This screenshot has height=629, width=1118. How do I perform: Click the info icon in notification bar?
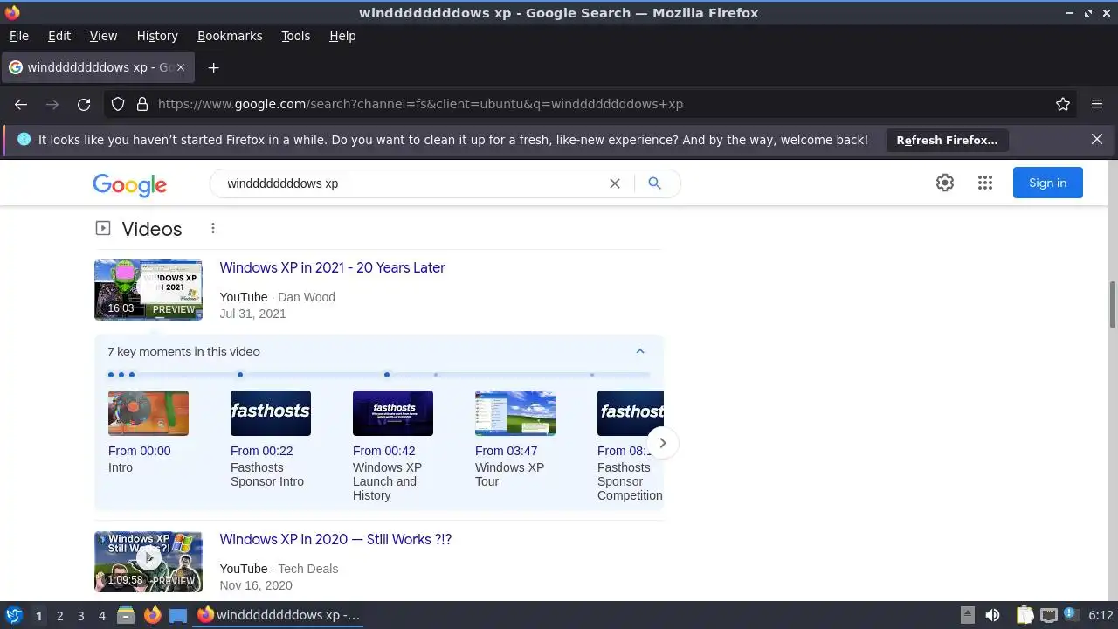click(24, 139)
